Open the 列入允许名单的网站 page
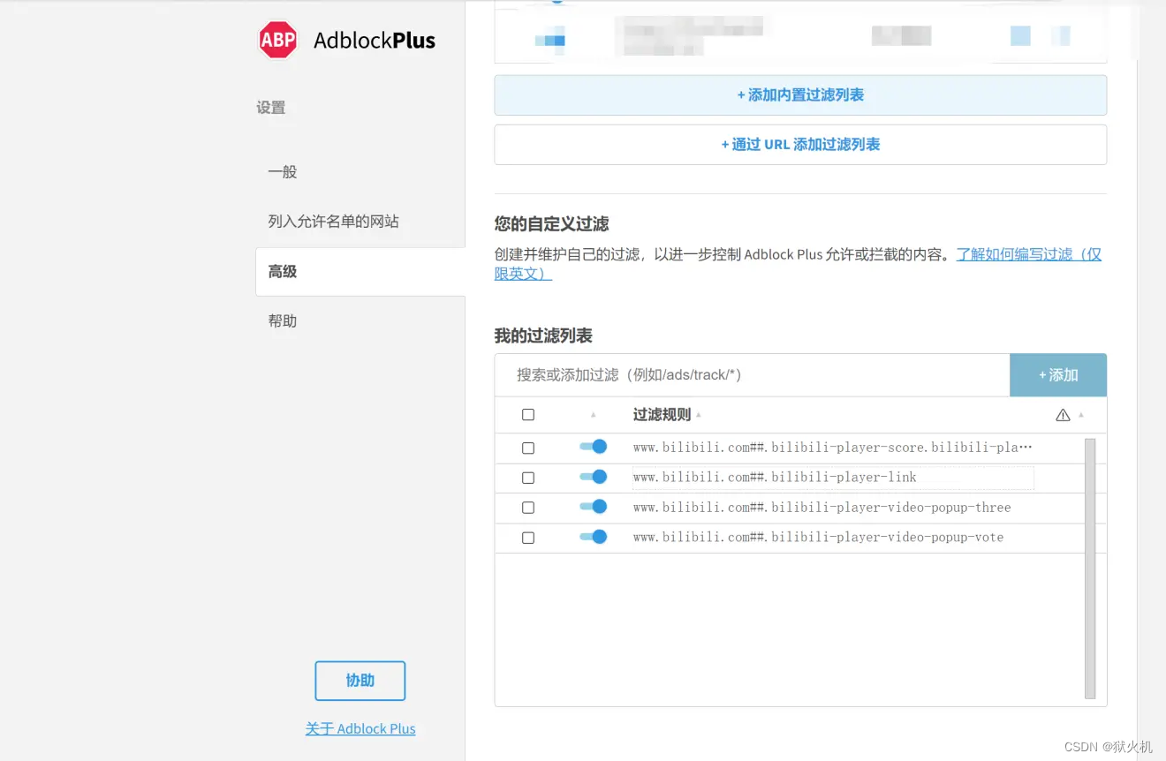 tap(331, 221)
